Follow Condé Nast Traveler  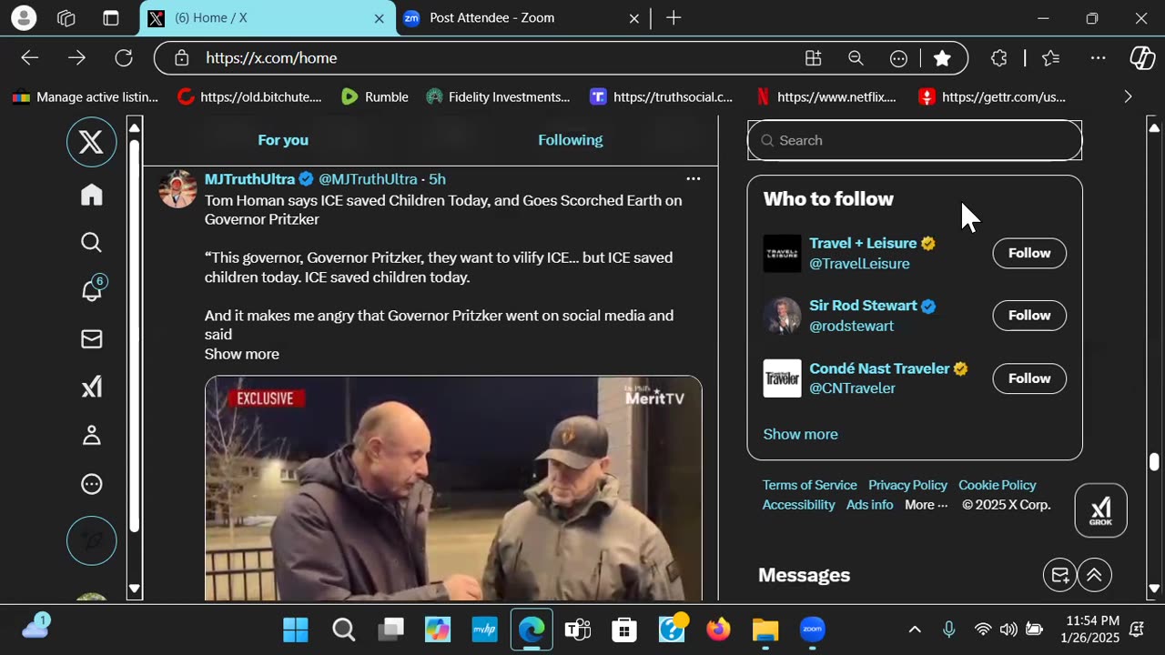click(1029, 378)
